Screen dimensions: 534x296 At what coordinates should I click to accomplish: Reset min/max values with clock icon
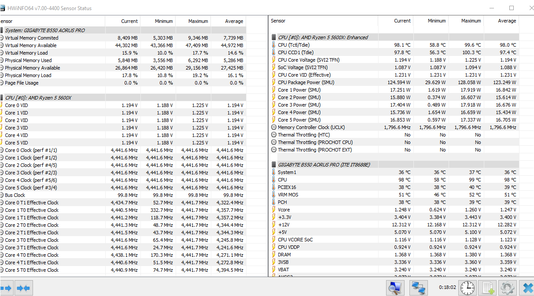(468, 288)
